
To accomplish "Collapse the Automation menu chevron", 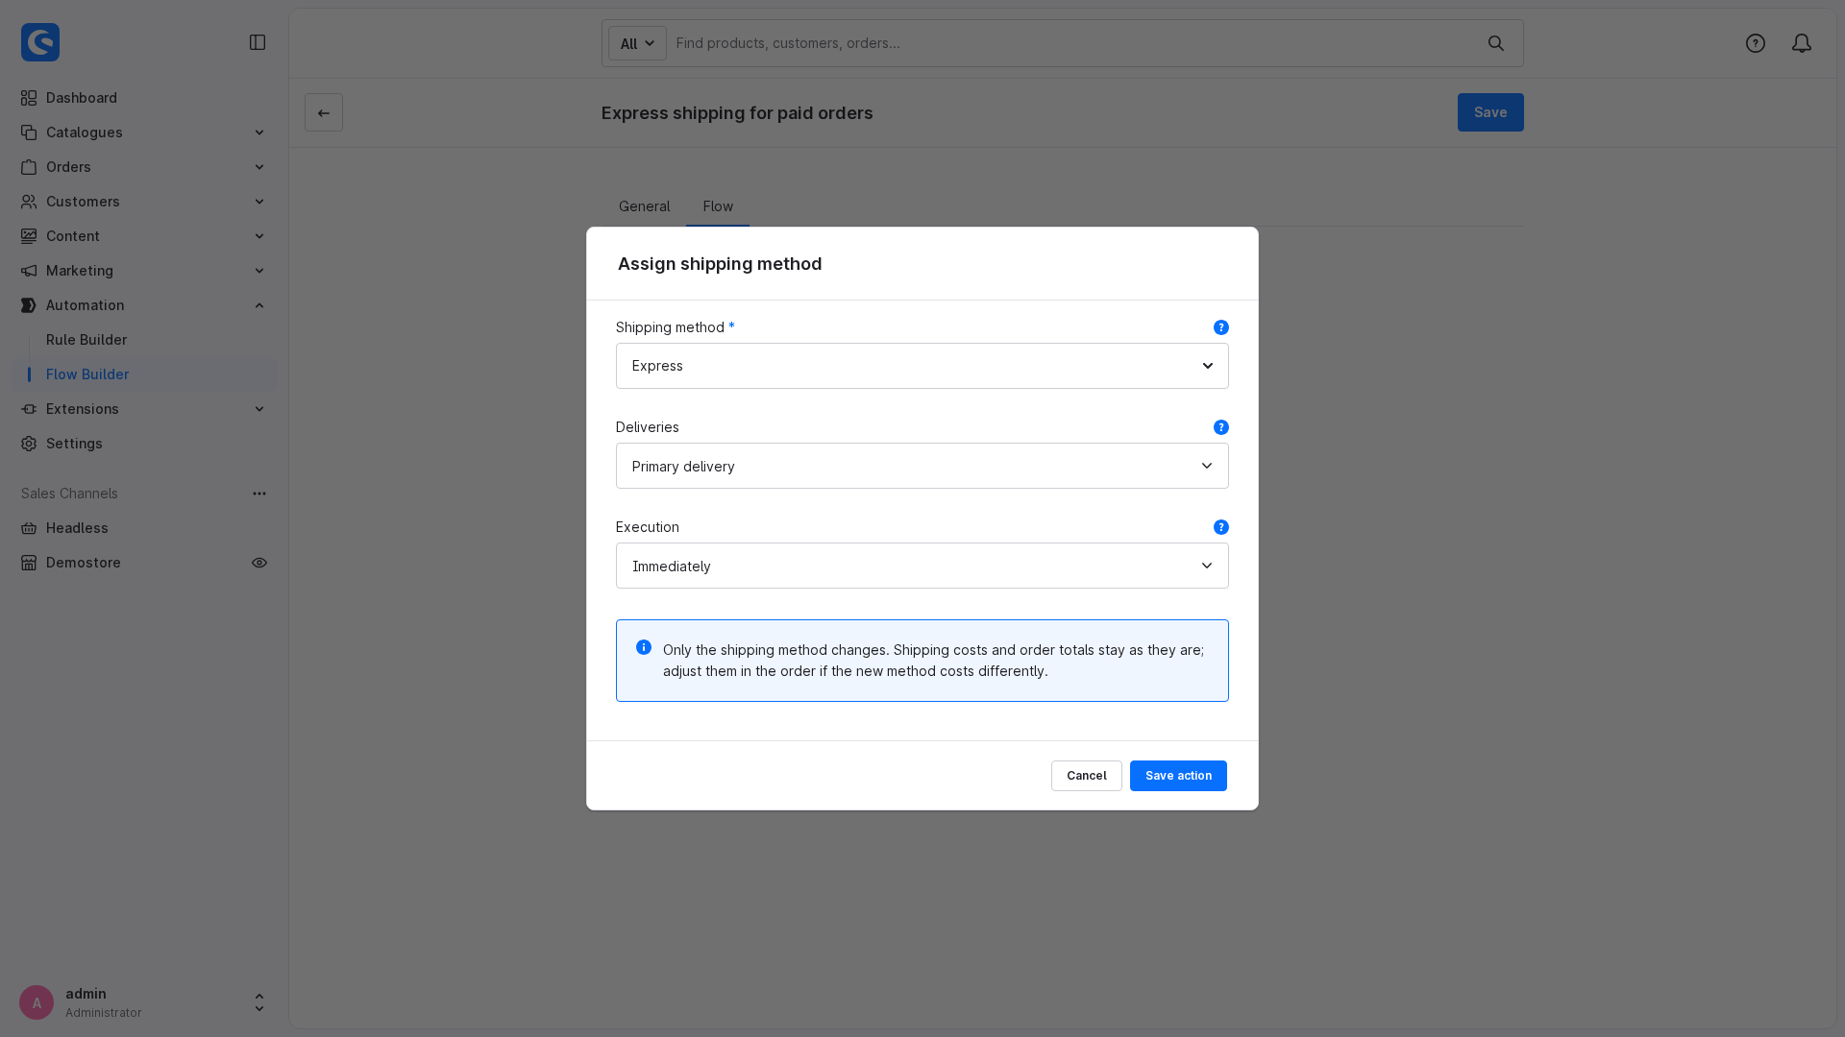I will coord(259,305).
